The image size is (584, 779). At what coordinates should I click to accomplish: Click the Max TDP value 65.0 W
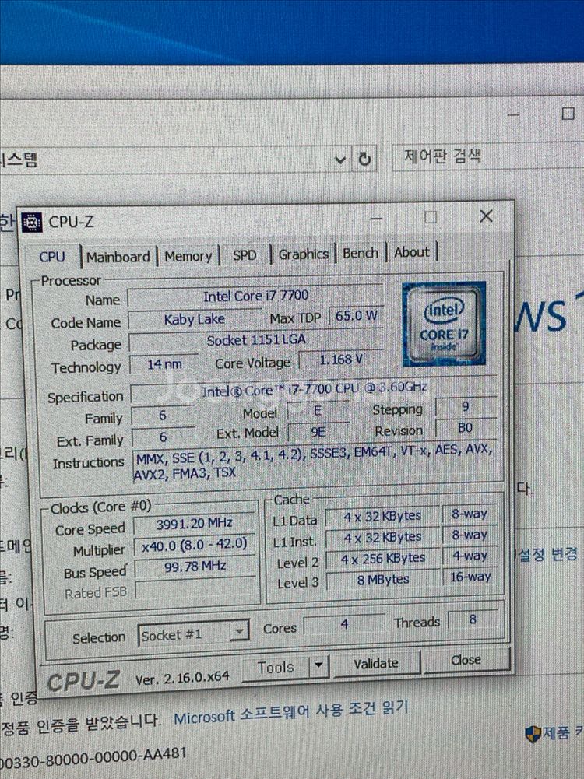pos(356,316)
